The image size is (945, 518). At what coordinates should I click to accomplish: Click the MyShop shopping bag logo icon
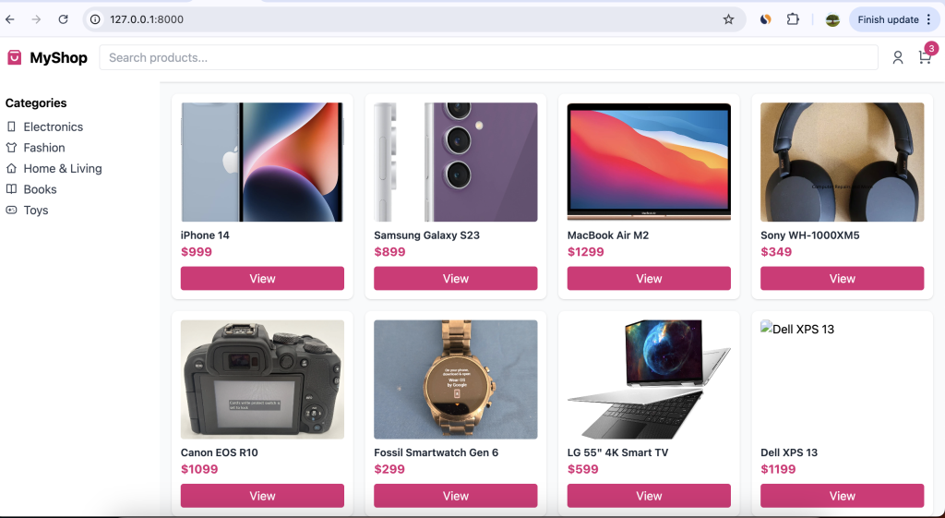[x=14, y=57]
